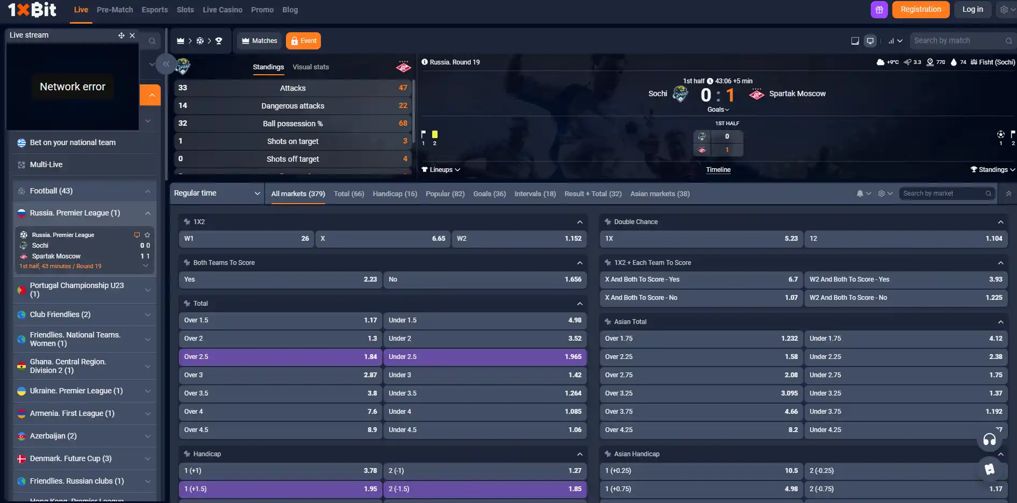Select the Total (66) markets tab
1017x503 pixels.
[349, 194]
